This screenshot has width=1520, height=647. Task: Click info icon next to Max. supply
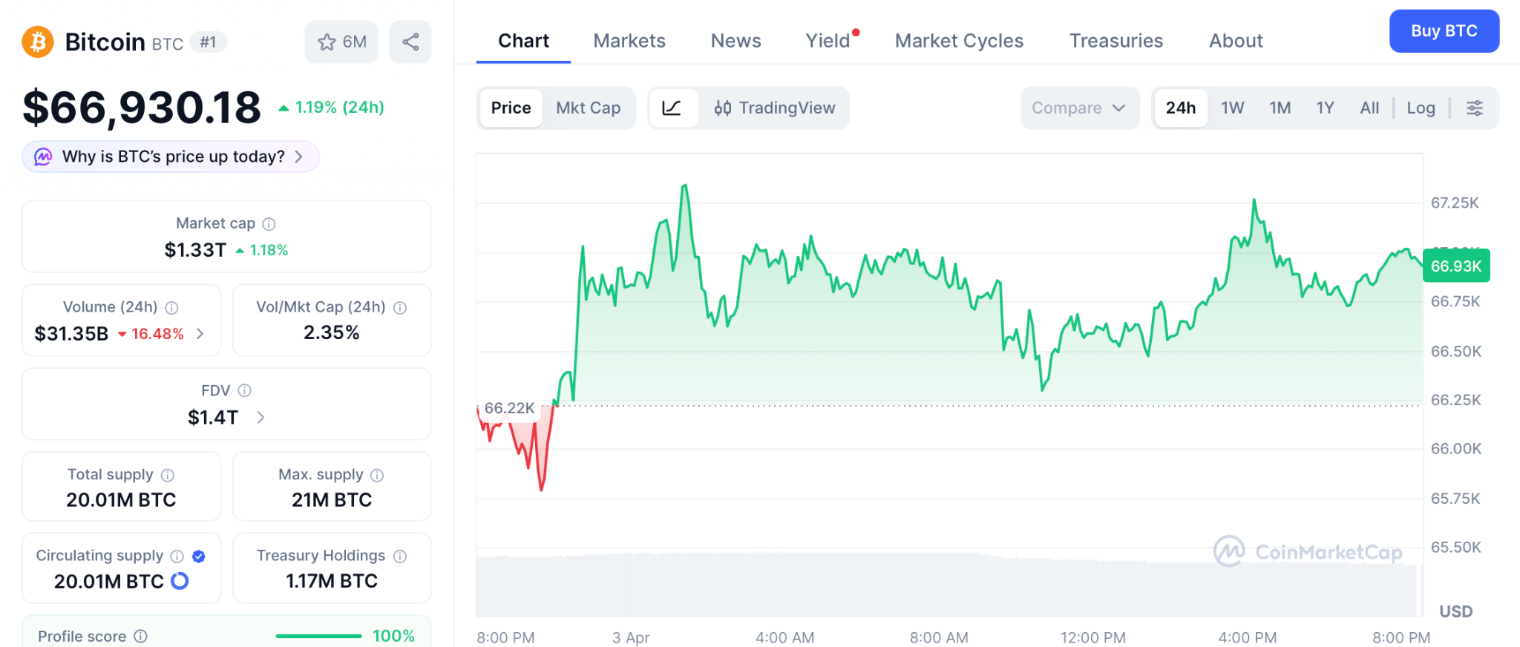(377, 476)
